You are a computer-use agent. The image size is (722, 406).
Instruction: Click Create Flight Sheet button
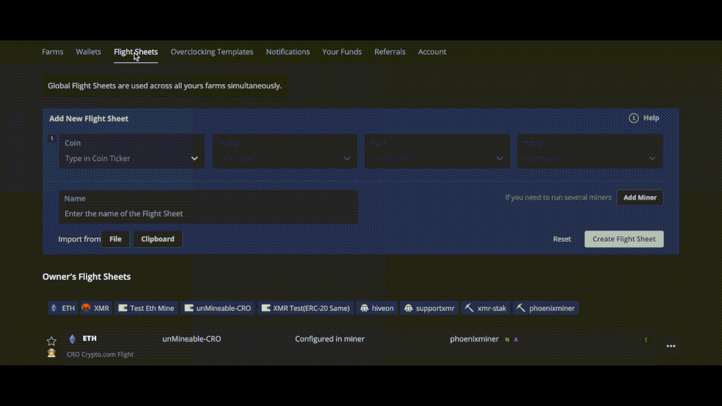click(x=624, y=239)
